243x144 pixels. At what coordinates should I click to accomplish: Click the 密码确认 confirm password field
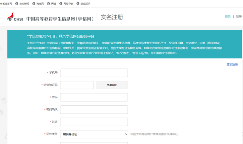pyautogui.click(x=94, y=109)
